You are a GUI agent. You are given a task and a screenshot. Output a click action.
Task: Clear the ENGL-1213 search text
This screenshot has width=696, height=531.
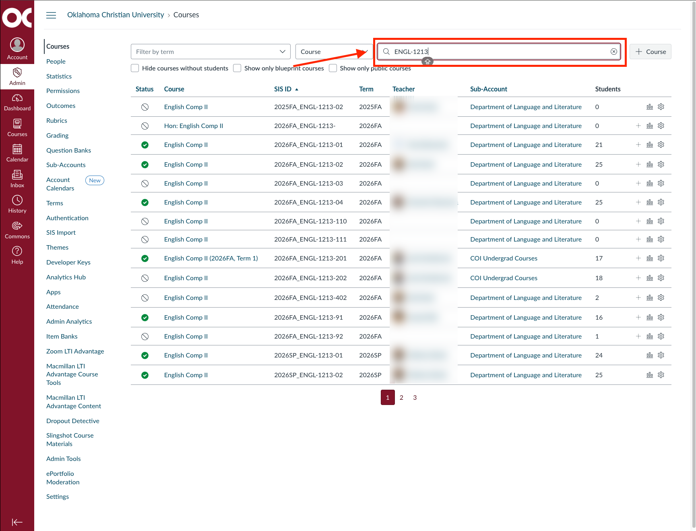point(614,52)
